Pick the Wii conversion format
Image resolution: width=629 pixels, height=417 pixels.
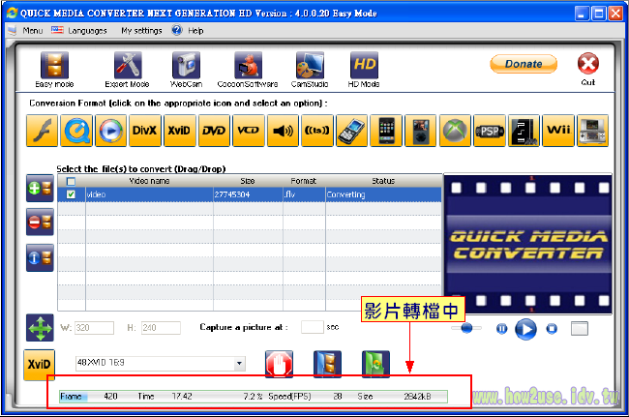(x=558, y=130)
